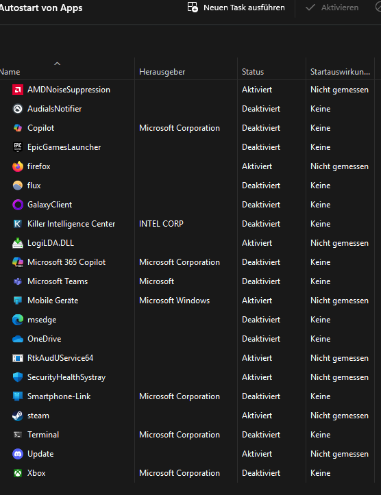The image size is (381, 495).
Task: Click the AudialsNotifier icon
Action: click(x=18, y=109)
